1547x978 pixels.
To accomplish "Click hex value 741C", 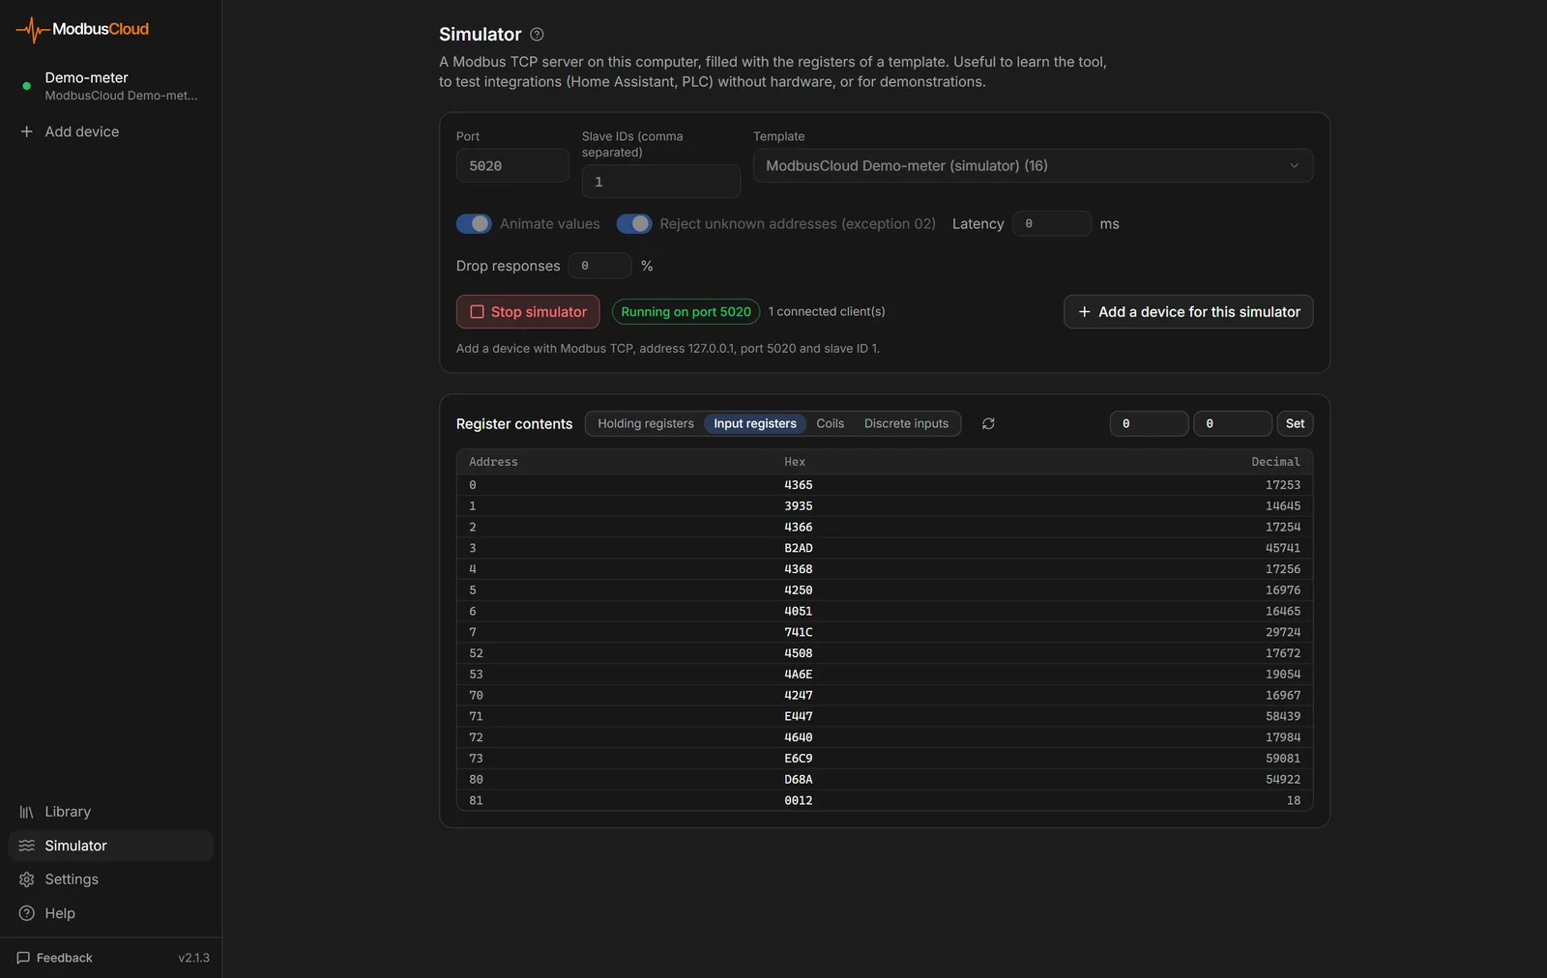I will click(799, 632).
